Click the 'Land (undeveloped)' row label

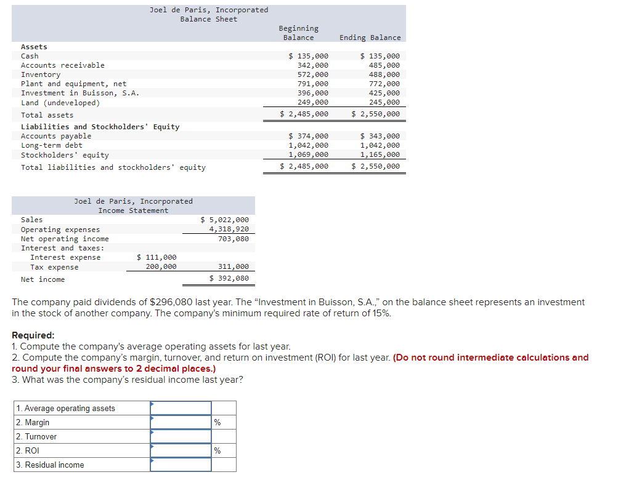tap(60, 103)
